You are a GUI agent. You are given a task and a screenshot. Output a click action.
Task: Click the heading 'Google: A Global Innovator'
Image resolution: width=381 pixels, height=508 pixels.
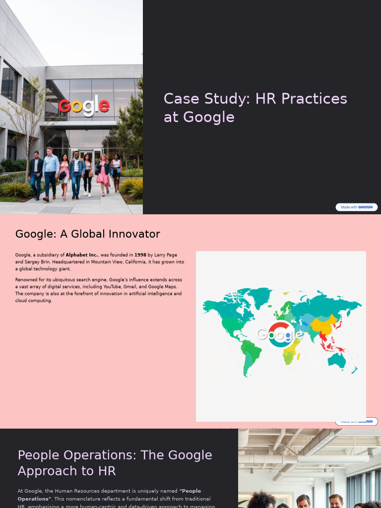pyautogui.click(x=88, y=234)
